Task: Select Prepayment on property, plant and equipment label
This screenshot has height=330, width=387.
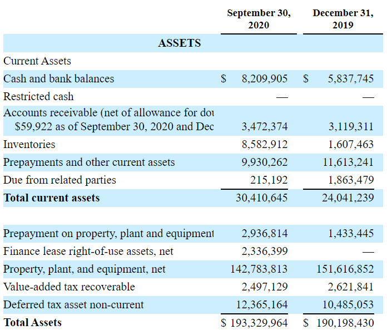Action: point(108,233)
